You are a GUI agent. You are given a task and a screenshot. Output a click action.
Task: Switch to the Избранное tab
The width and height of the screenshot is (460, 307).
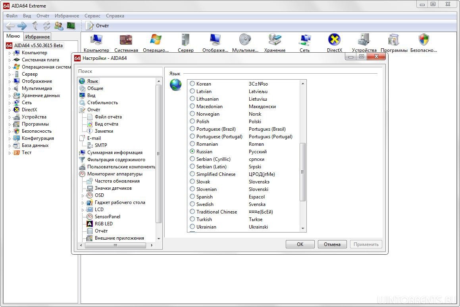coord(37,36)
